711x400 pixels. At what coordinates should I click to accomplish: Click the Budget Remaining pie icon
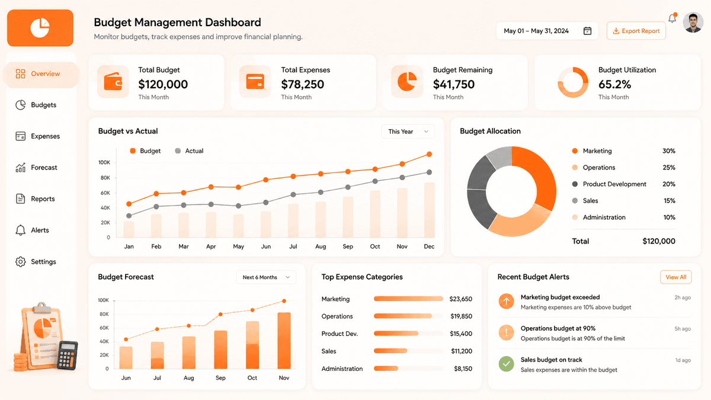click(406, 81)
